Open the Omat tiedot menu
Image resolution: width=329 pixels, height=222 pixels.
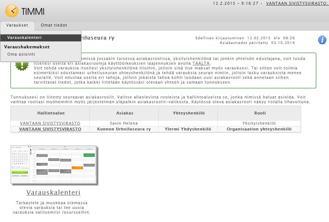pyautogui.click(x=54, y=25)
